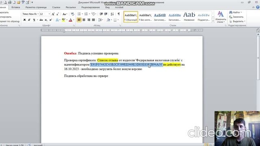Apply bulleted list

[79, 14]
